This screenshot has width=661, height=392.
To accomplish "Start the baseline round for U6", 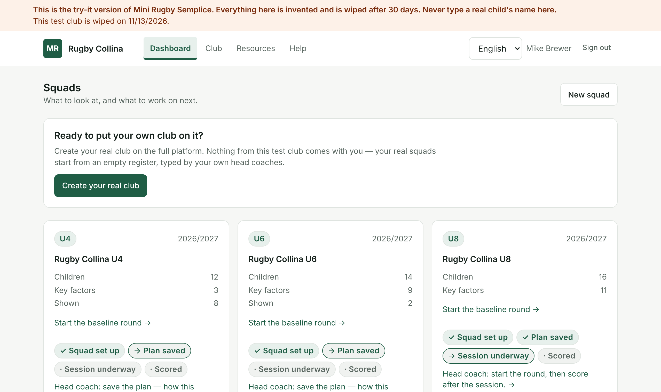I will pyautogui.click(x=297, y=323).
